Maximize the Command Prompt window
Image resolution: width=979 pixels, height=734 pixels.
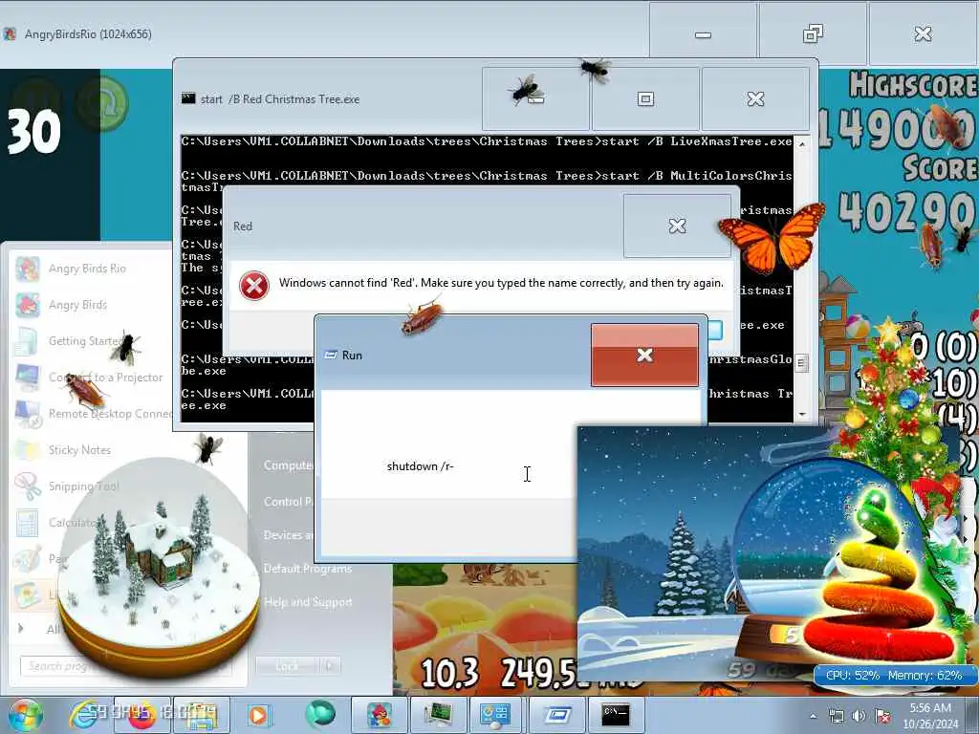(645, 98)
